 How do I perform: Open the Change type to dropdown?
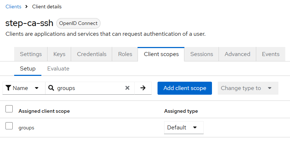click(248, 88)
